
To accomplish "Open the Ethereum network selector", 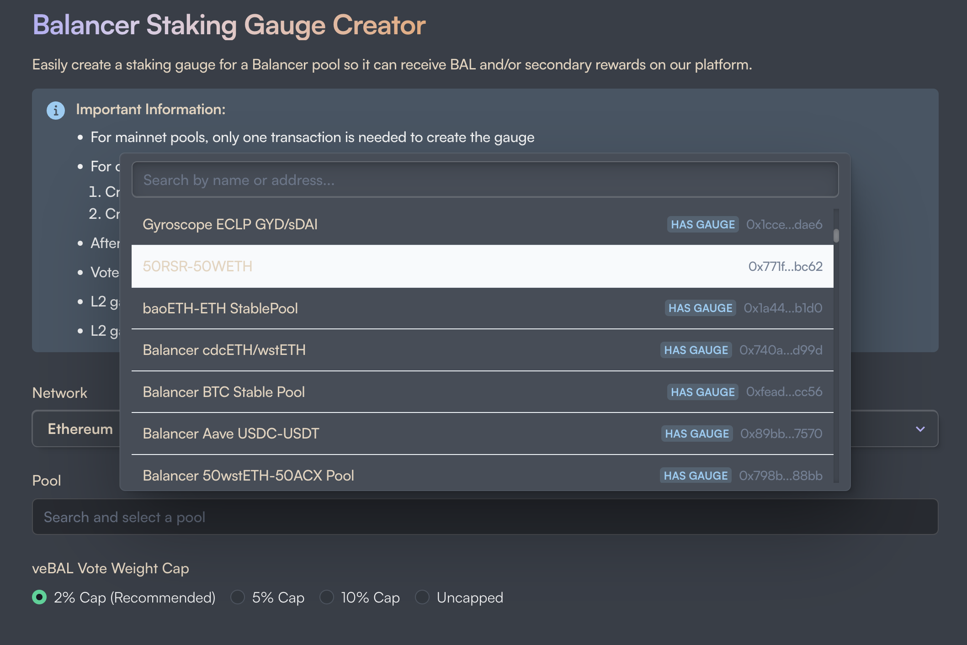I will pyautogui.click(x=80, y=429).
